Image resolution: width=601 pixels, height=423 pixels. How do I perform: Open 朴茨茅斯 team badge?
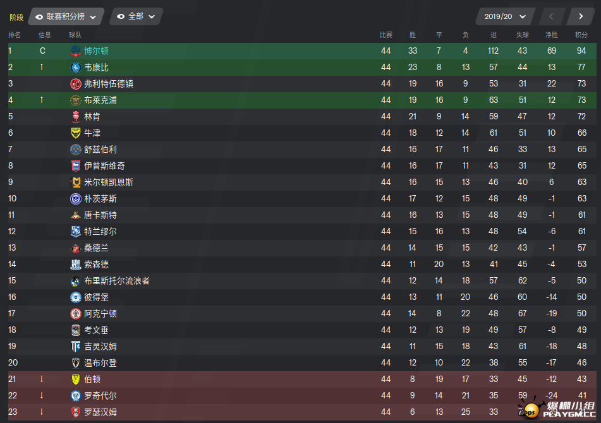pyautogui.click(x=76, y=199)
